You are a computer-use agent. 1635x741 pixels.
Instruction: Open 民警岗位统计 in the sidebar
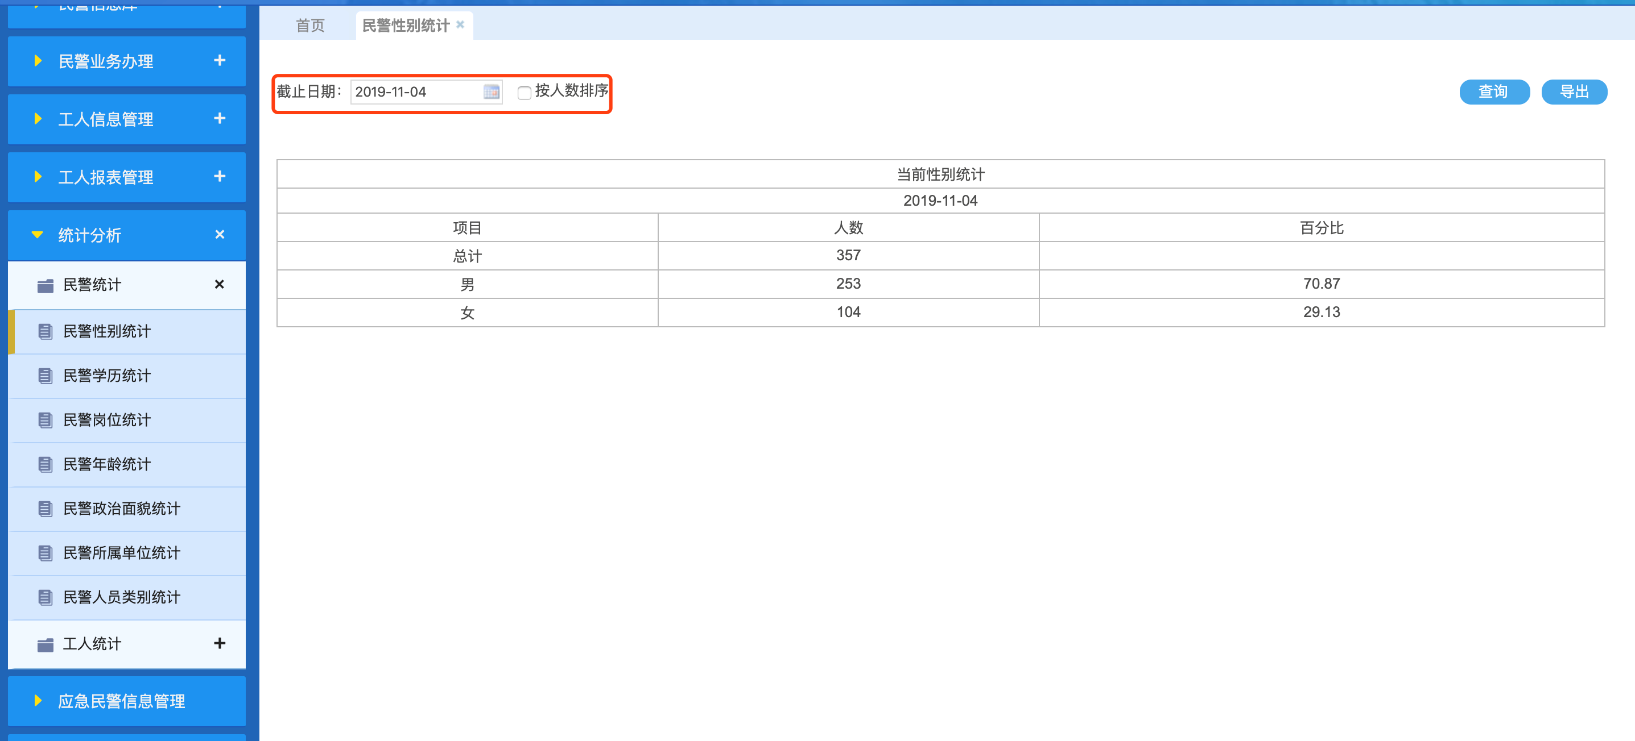127,421
